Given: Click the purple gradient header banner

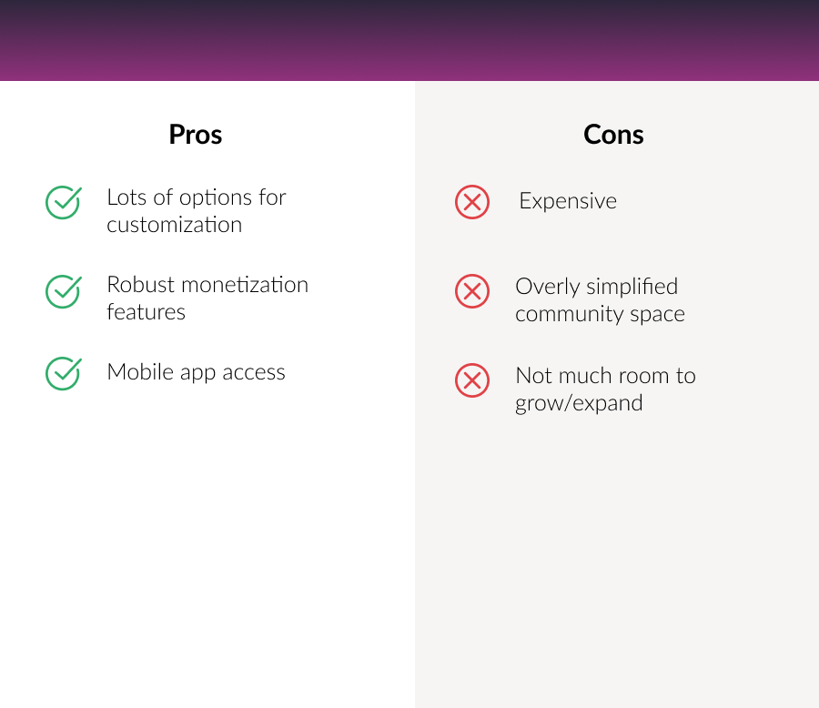Looking at the screenshot, I should (409, 41).
